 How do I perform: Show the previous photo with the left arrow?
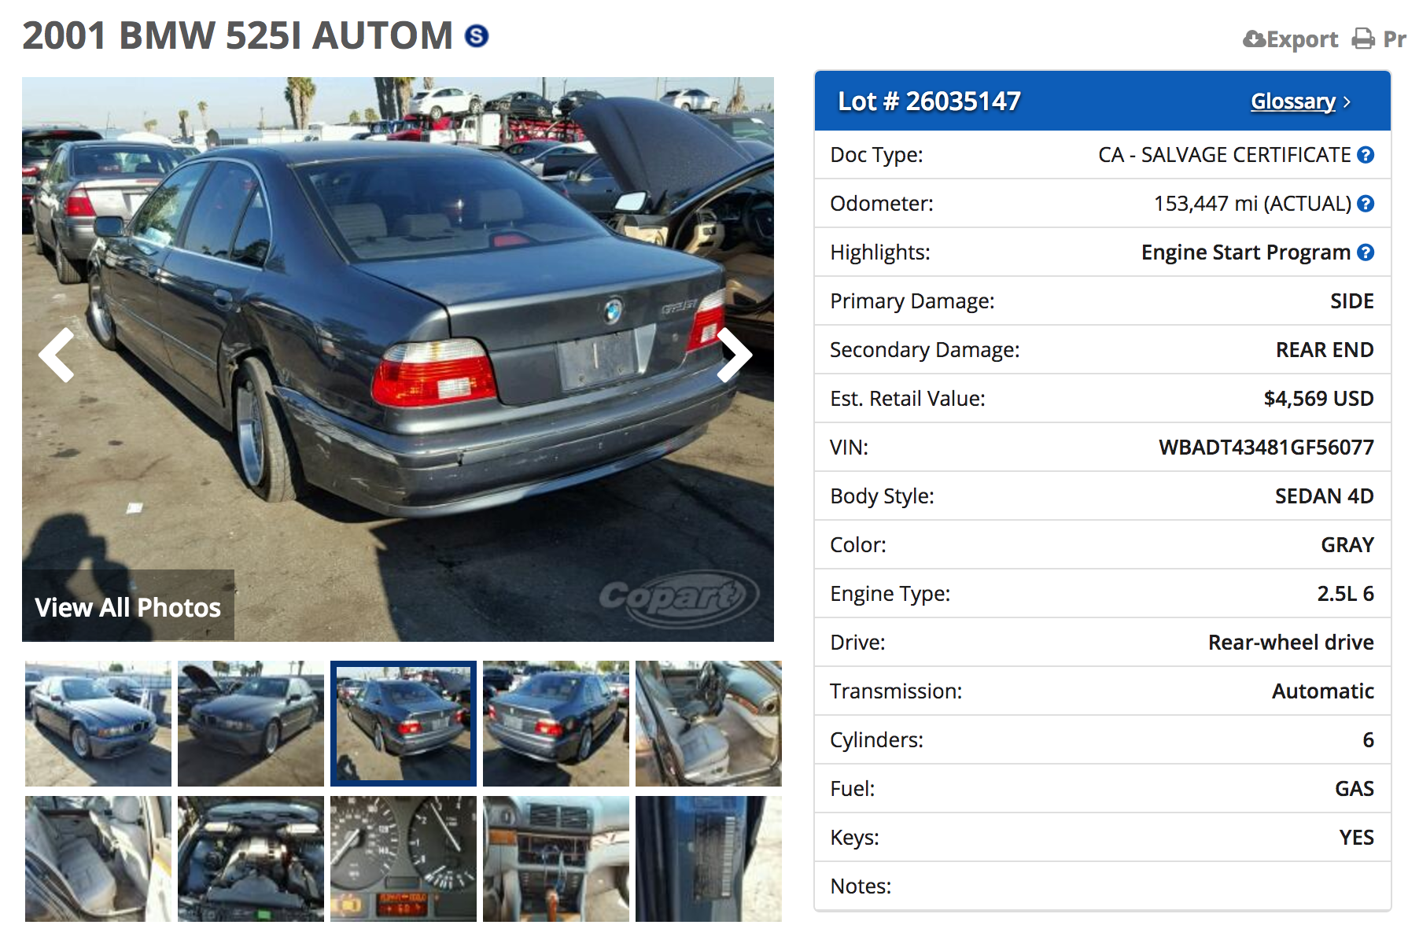point(57,356)
